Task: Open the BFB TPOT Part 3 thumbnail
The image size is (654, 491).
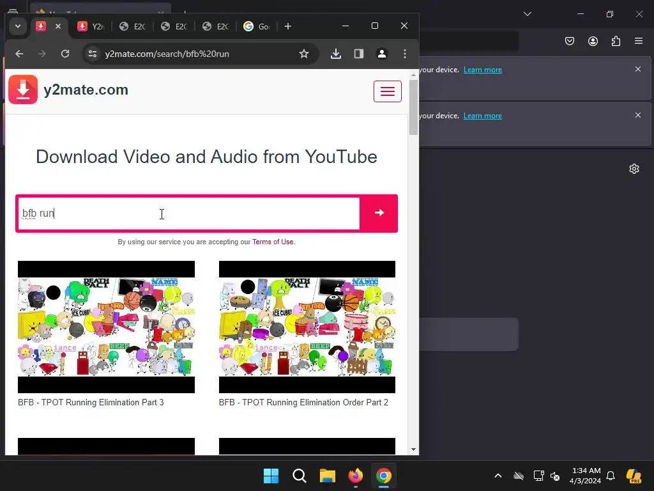Action: point(107,327)
